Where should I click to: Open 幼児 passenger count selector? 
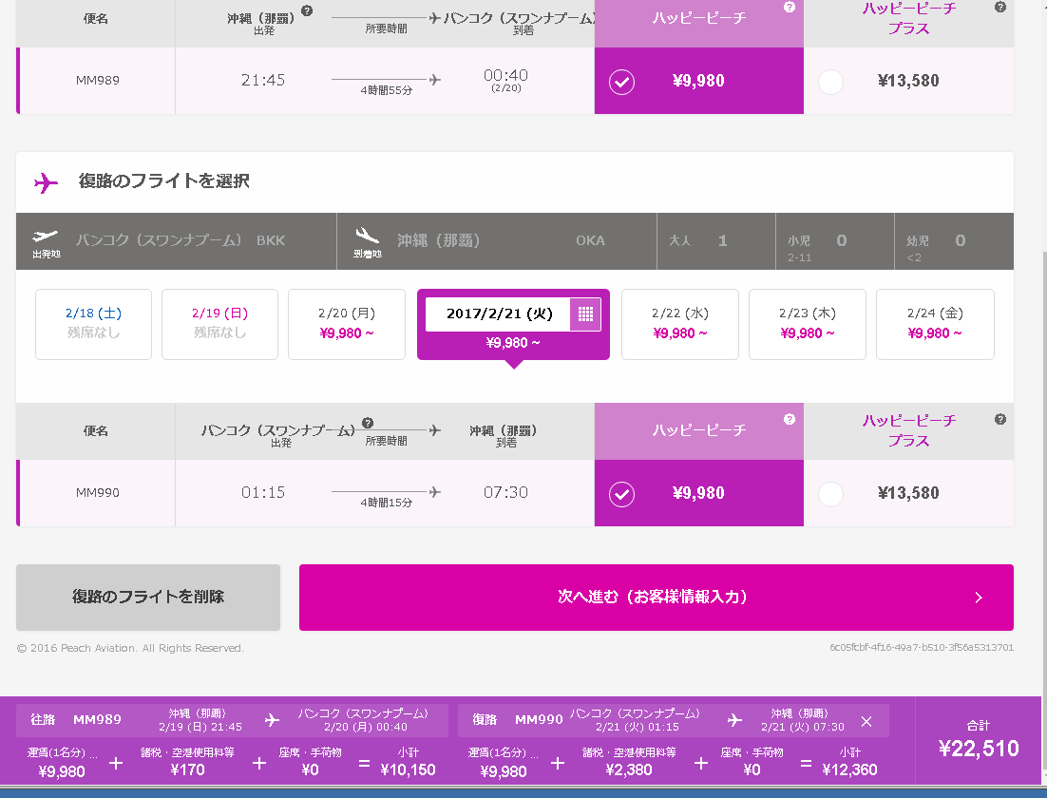954,241
